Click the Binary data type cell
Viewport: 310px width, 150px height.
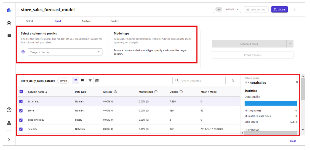(x=79, y=120)
